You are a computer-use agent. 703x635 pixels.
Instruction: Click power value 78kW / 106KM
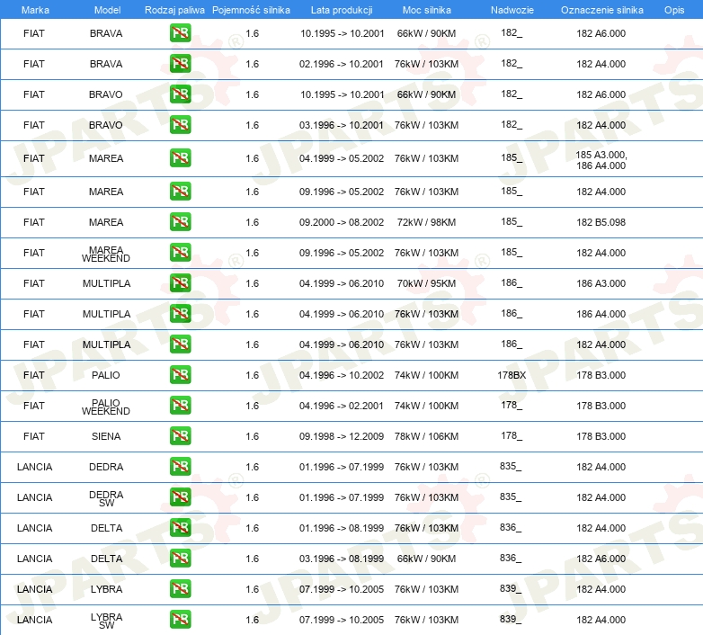tap(426, 436)
